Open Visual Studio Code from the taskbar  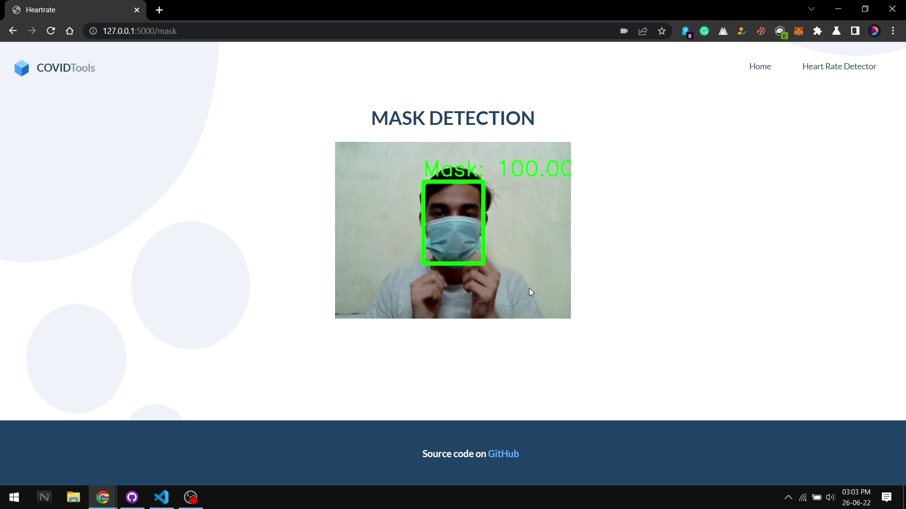point(161,497)
